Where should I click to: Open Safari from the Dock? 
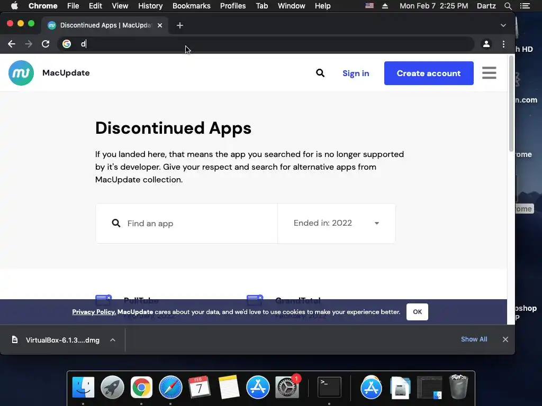(x=170, y=387)
